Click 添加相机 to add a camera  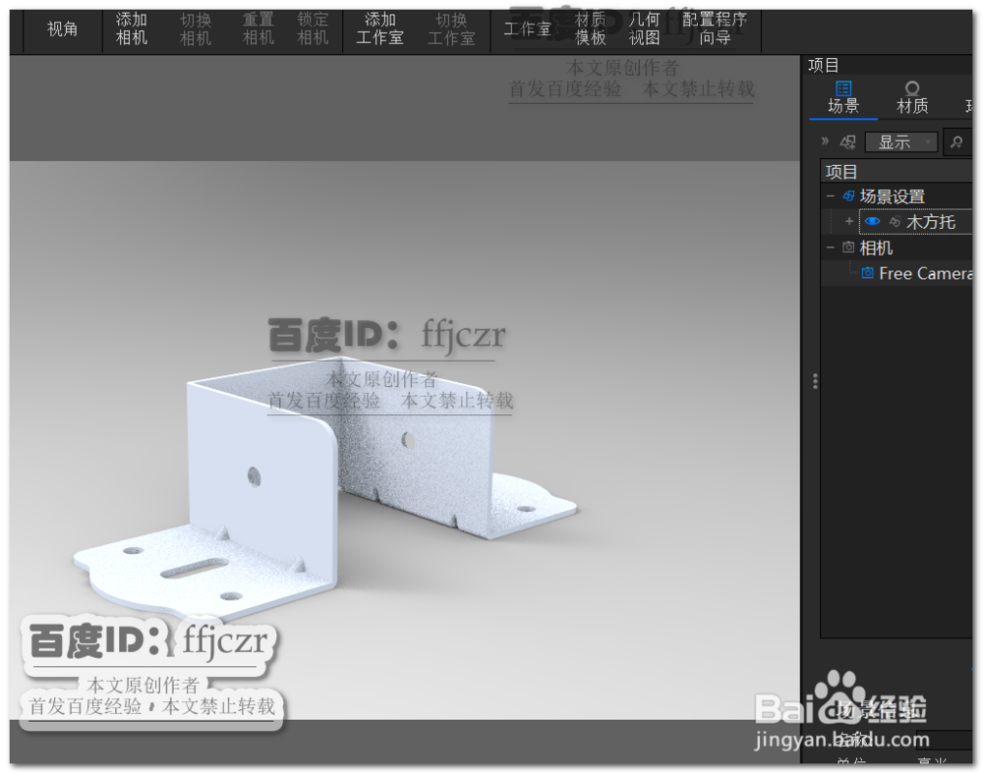click(131, 28)
